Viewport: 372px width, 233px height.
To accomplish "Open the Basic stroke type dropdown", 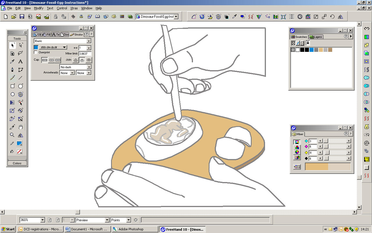I will tap(62, 41).
